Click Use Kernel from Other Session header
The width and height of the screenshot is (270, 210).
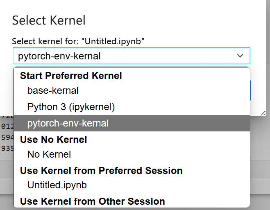click(x=92, y=201)
